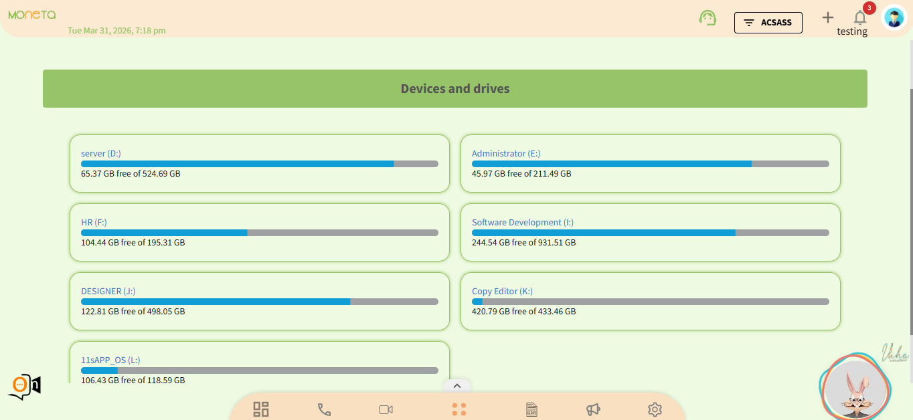Viewport: 913px width, 420px height.
Task: Open the phone call icon in dock
Action: [x=325, y=409]
